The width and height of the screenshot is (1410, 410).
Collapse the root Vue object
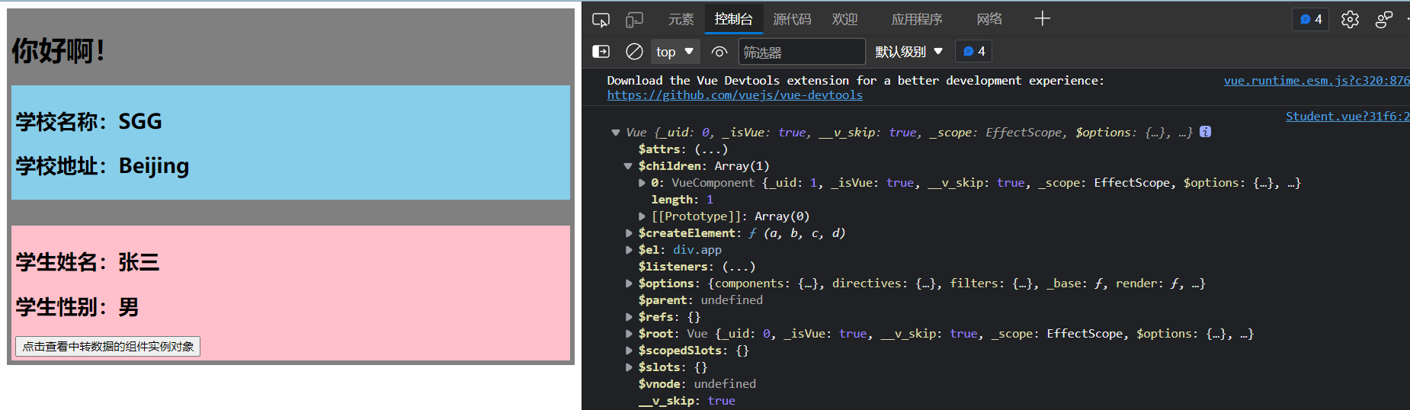coord(616,133)
